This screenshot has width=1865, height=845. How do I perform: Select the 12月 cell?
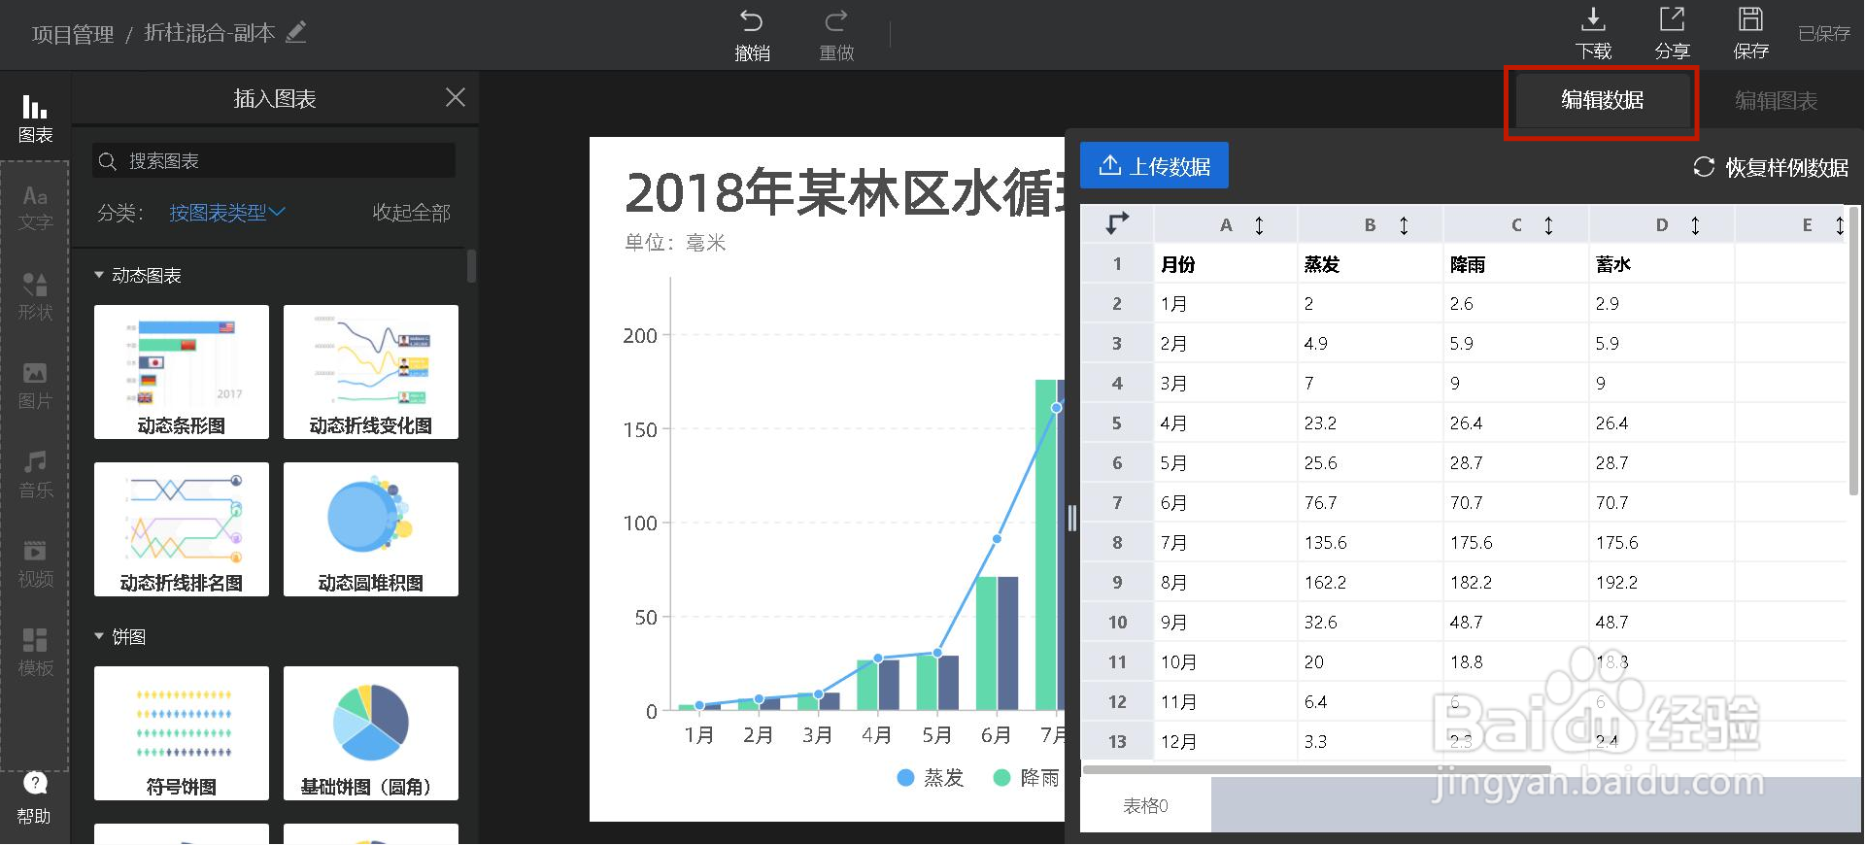coord(1226,742)
